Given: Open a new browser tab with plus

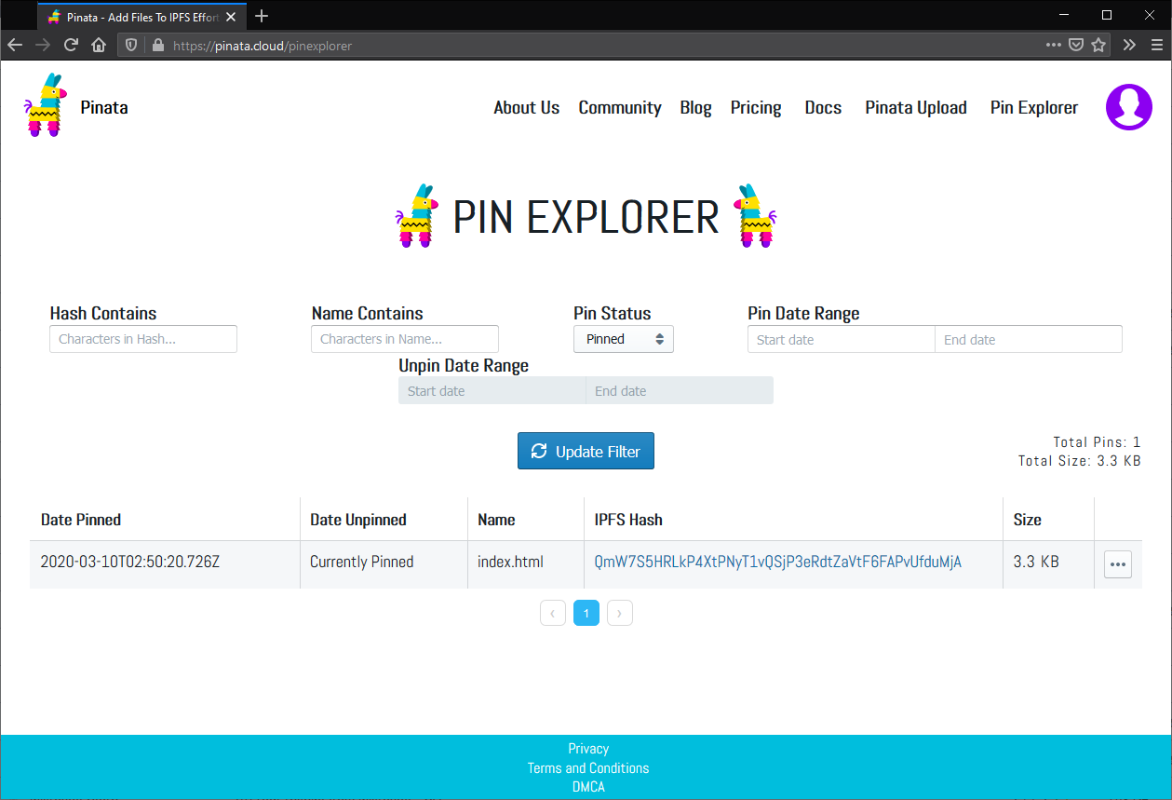Looking at the screenshot, I should (x=262, y=16).
